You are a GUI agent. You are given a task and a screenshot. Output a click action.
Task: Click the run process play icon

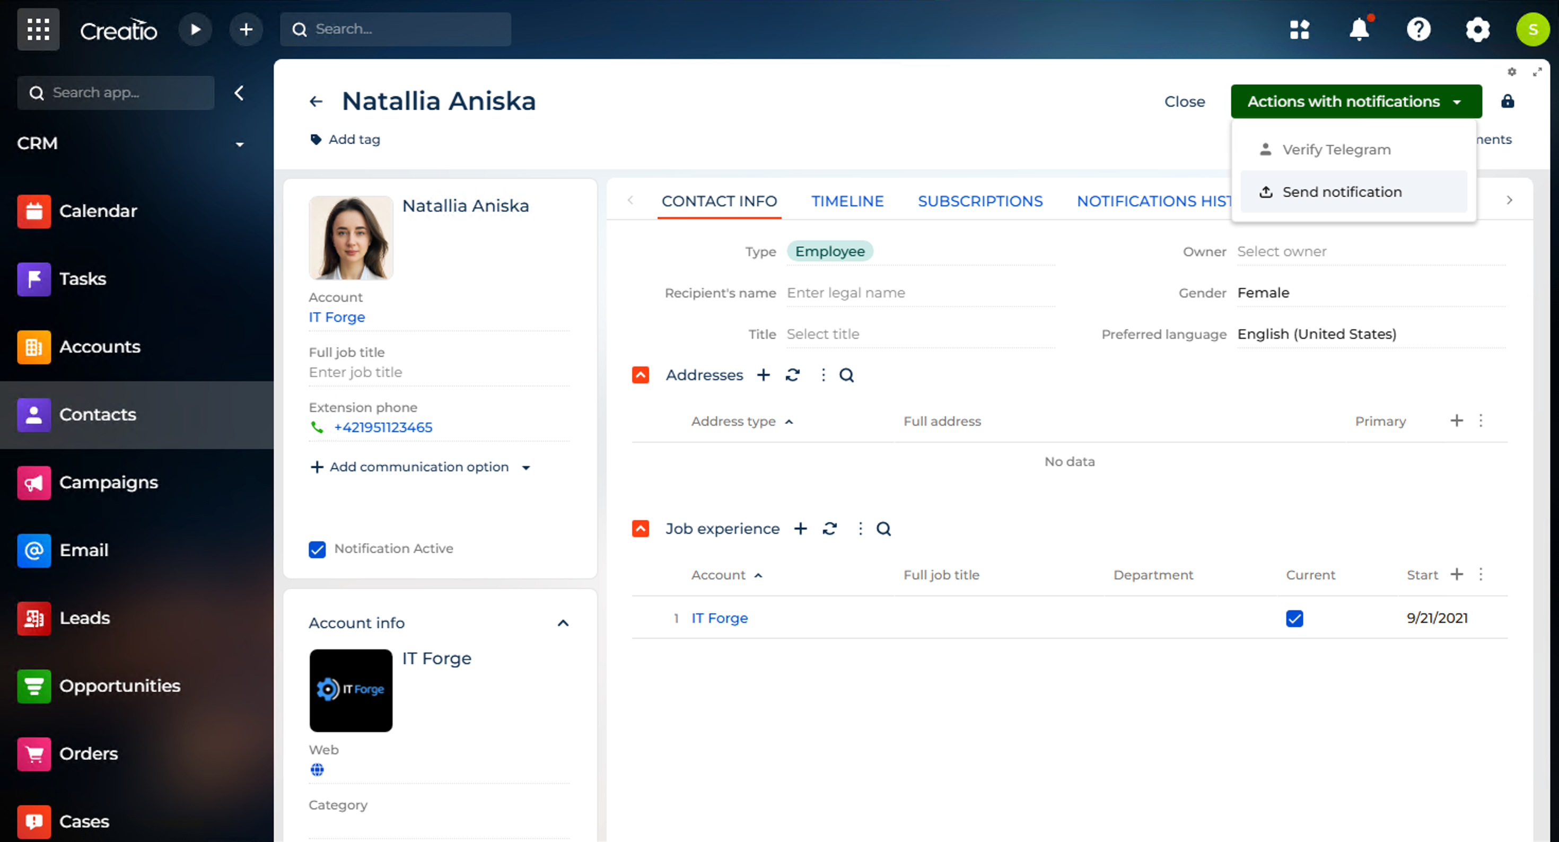(195, 29)
